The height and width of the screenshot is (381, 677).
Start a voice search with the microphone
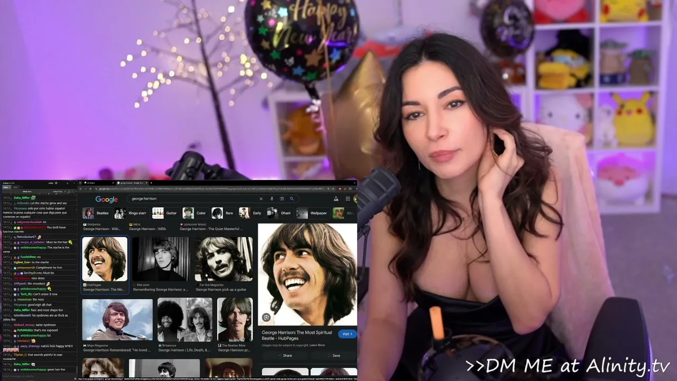point(272,199)
